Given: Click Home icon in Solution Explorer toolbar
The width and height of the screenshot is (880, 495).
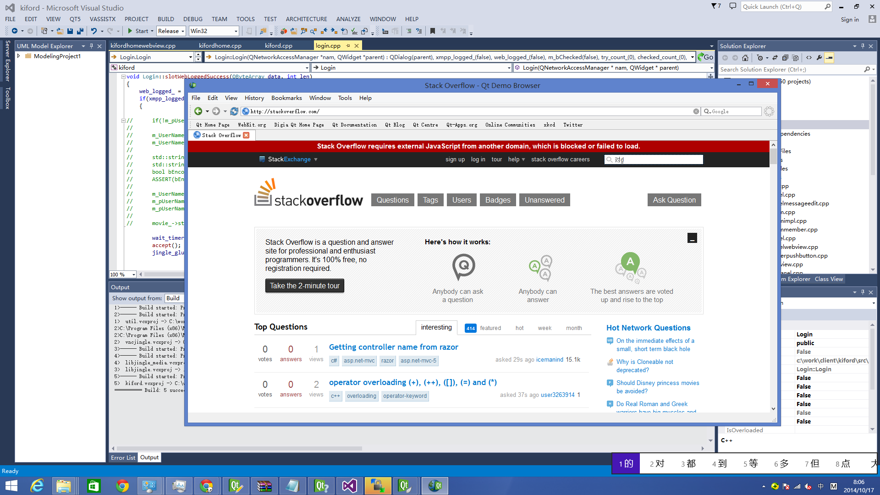Looking at the screenshot, I should point(745,58).
